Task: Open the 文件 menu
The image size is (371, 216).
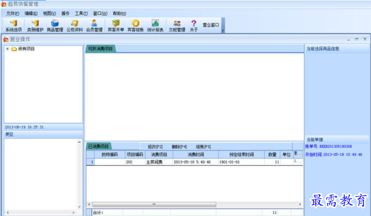Action: coord(13,13)
